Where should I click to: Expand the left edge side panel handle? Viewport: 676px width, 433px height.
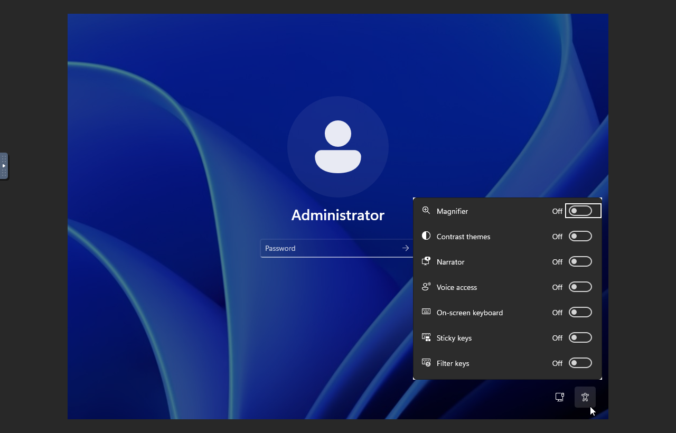click(x=4, y=166)
